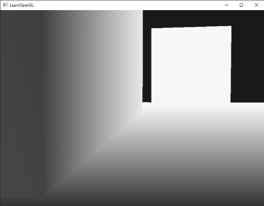Click the LearnOpenGL window title text
Image resolution: width=264 pixels, height=206 pixels.
(22, 5)
